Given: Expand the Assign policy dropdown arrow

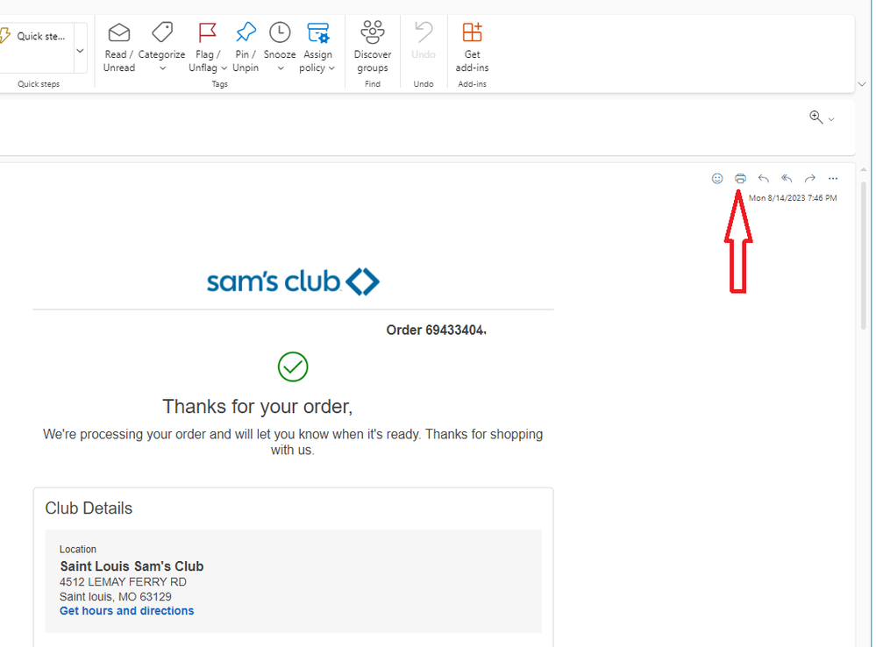Looking at the screenshot, I should coord(331,68).
